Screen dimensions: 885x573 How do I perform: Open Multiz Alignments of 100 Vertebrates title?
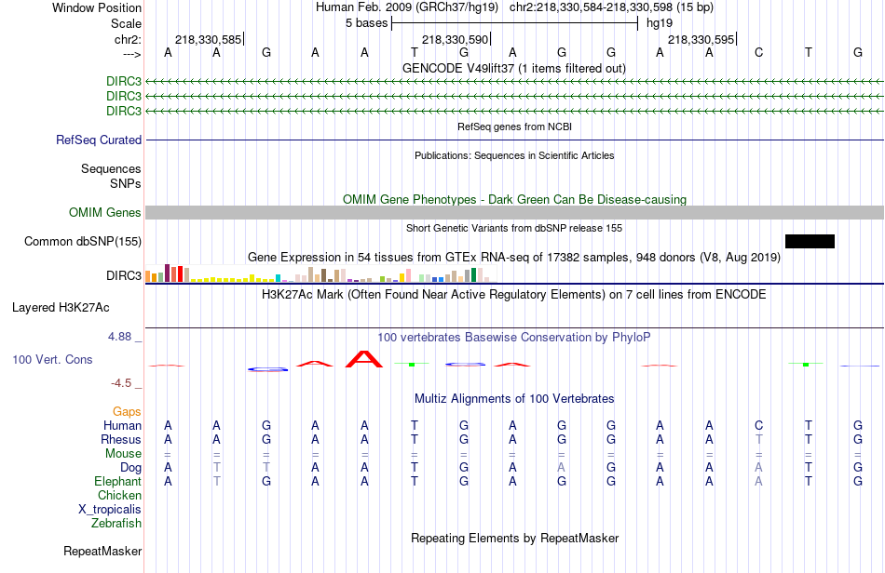(x=514, y=398)
